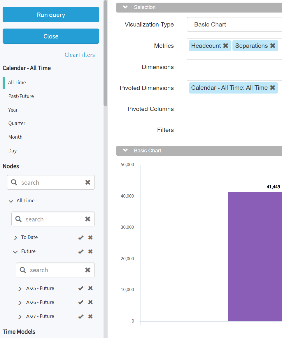This screenshot has height=338, width=282.
Task: Remove the Separations metric chip
Action: 272,46
